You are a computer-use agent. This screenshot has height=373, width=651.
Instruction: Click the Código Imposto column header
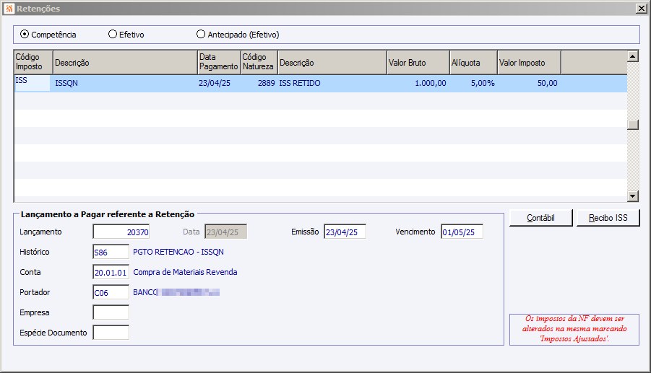[33, 62]
